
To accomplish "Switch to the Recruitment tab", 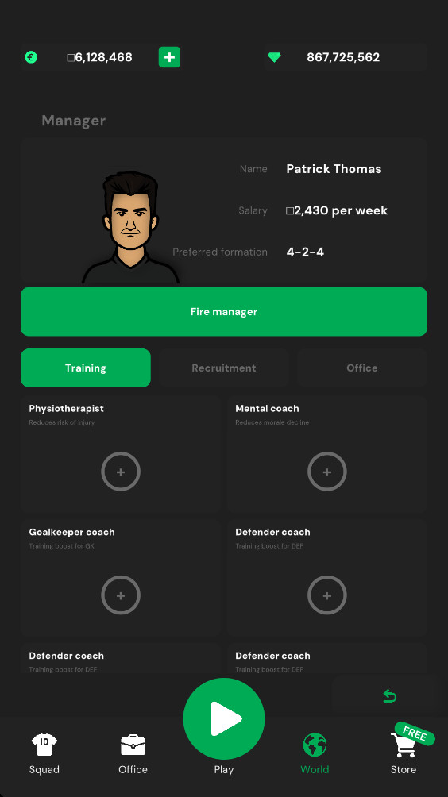I will [224, 368].
